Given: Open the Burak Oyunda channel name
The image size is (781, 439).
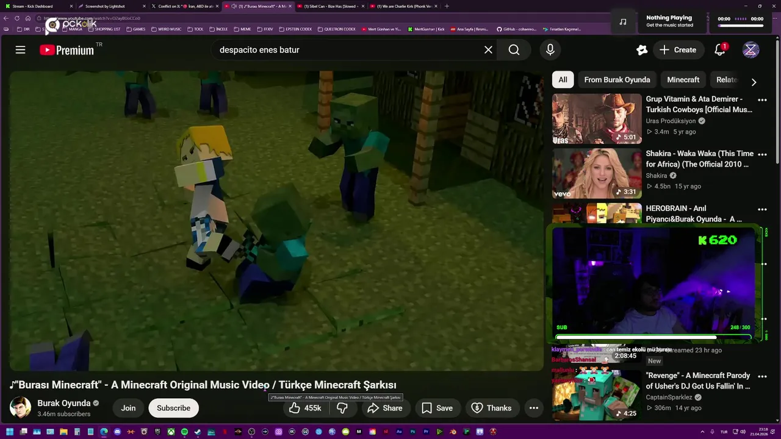Looking at the screenshot, I should click(64, 404).
